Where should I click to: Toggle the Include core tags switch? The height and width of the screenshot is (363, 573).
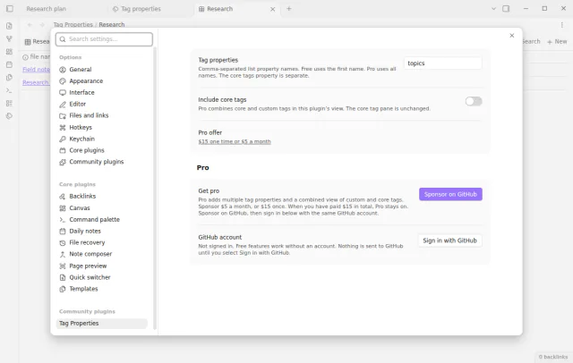click(x=474, y=101)
